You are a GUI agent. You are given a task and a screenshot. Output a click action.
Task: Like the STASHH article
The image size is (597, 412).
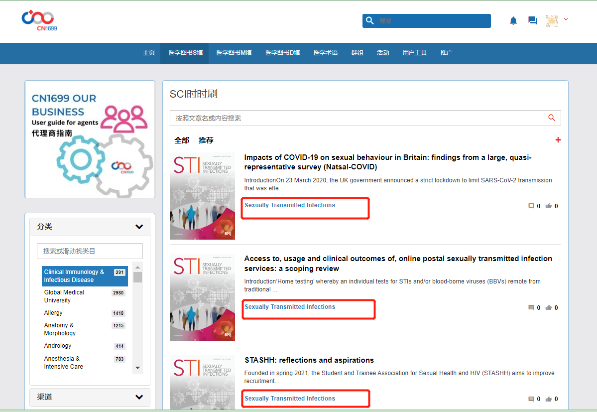point(549,399)
